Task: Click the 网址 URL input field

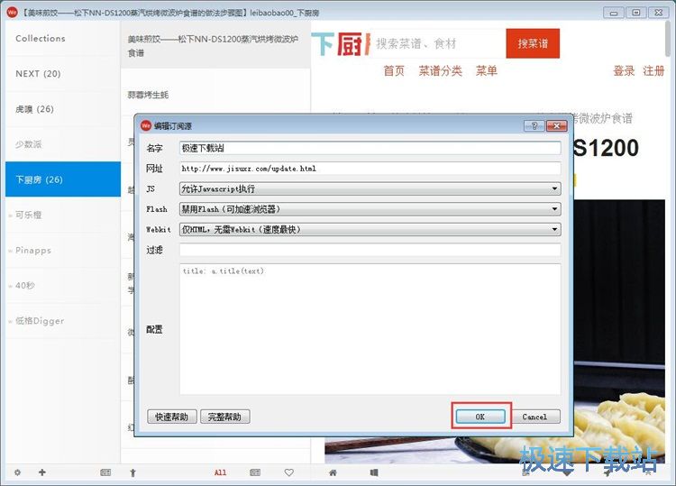Action: [370, 169]
